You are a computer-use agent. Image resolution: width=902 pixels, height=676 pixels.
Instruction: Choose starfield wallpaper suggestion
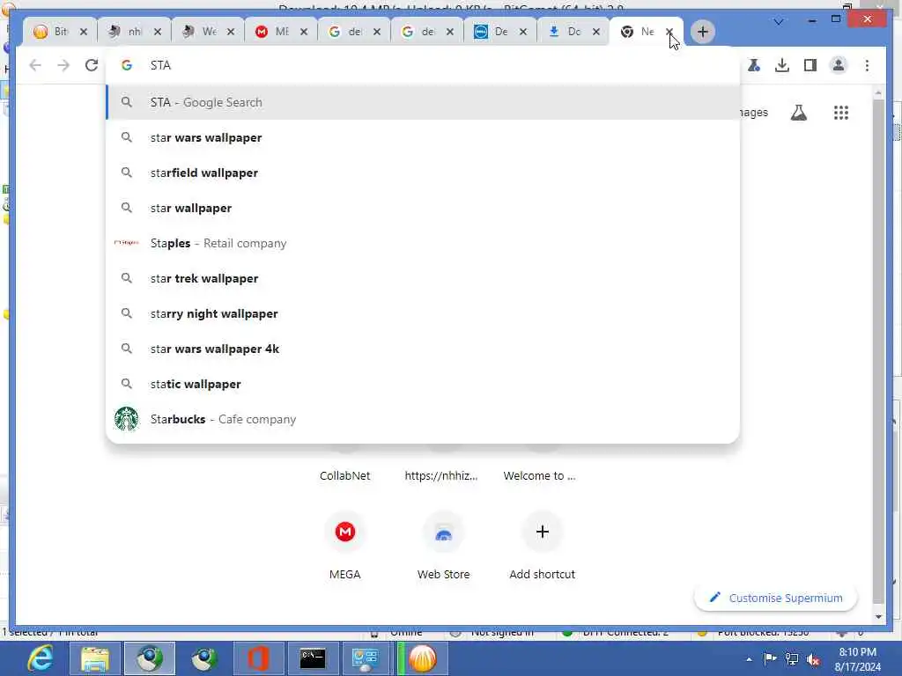click(x=423, y=173)
